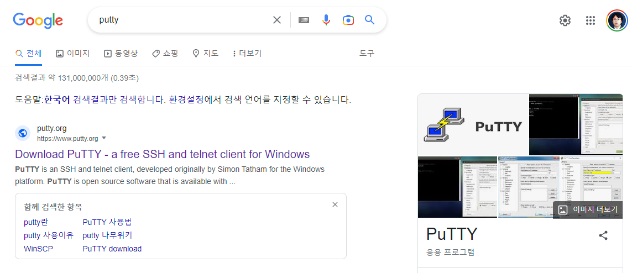Close the 함께 검색한 항목 box
Viewport: 632px width, 273px height.
coord(335,204)
